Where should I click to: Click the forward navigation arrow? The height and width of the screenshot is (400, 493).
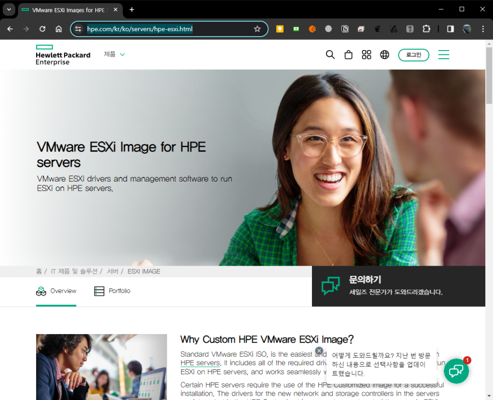26,29
